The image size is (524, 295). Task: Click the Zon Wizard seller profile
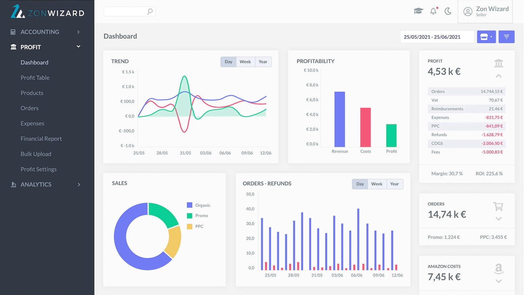pos(485,11)
